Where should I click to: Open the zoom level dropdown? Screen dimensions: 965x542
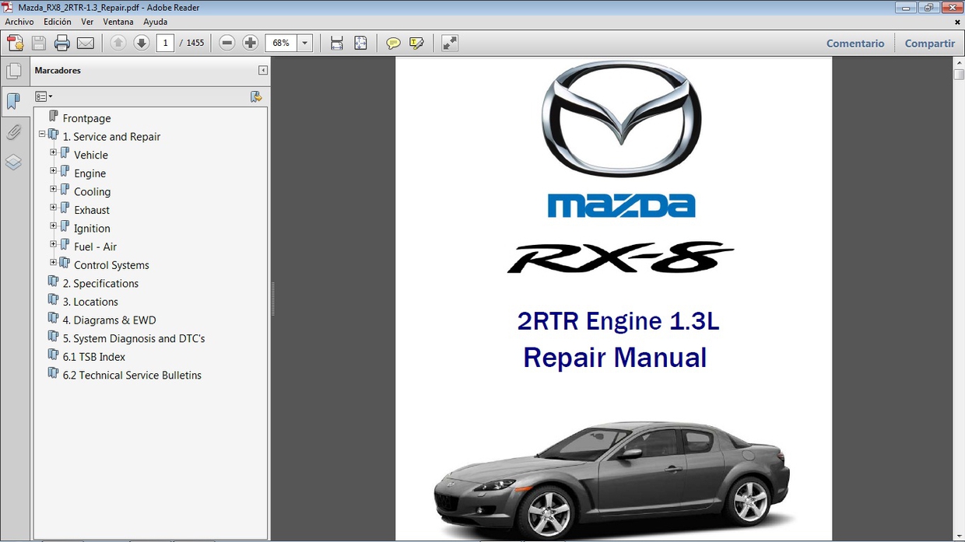tap(304, 43)
